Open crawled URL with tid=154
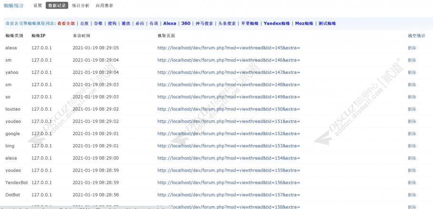This screenshot has height=209, width=433. [229, 158]
